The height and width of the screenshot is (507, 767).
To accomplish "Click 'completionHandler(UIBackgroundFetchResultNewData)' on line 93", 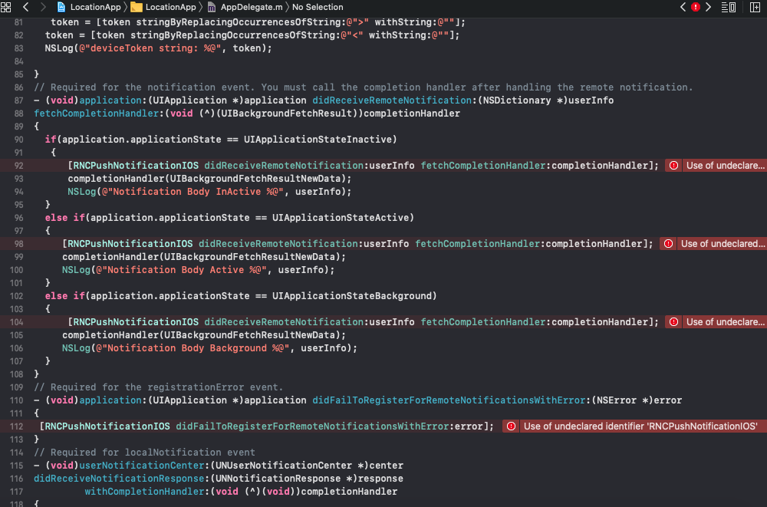I will 207,179.
